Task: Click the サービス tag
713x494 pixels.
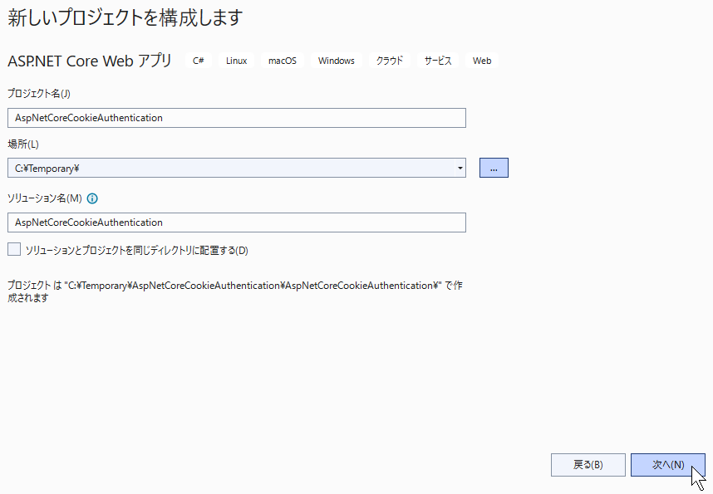Action: point(438,61)
